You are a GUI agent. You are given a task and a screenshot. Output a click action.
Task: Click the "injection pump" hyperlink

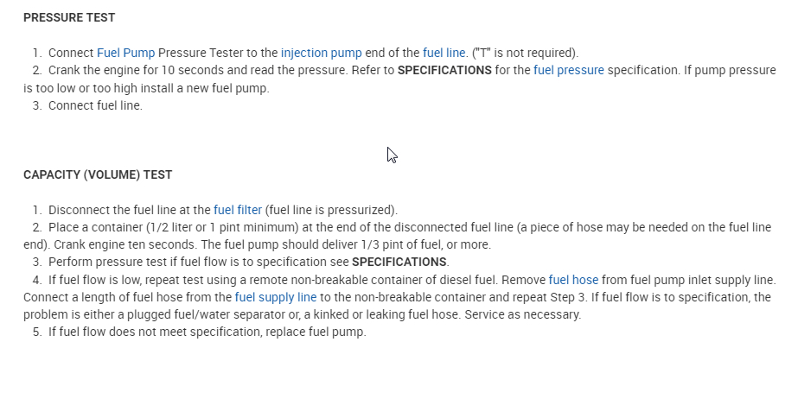click(321, 53)
